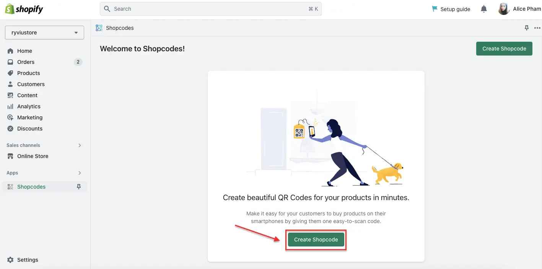Image resolution: width=542 pixels, height=269 pixels.
Task: Expand the Apps section
Action: 80,173
